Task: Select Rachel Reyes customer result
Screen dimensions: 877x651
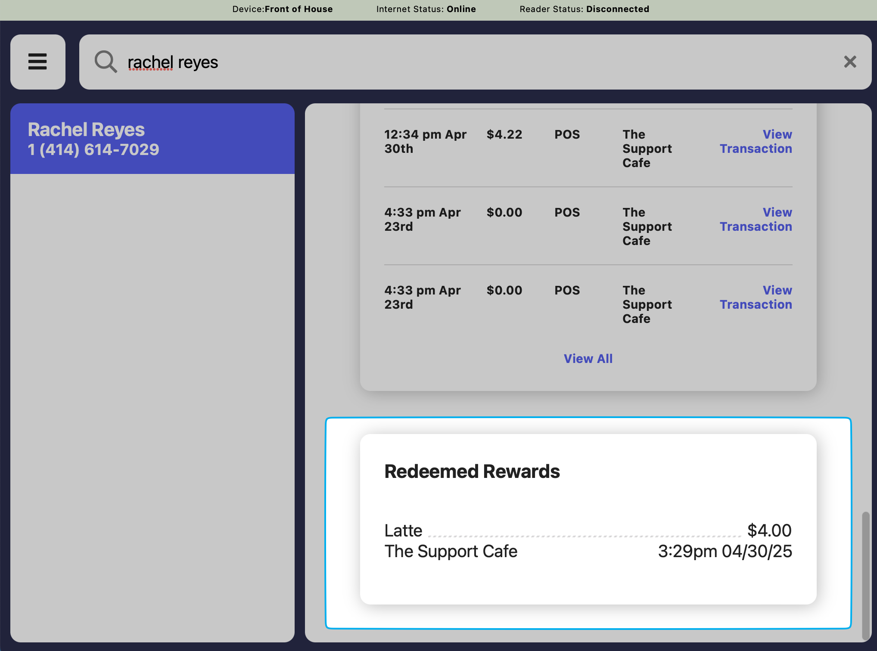Action: pyautogui.click(x=152, y=139)
